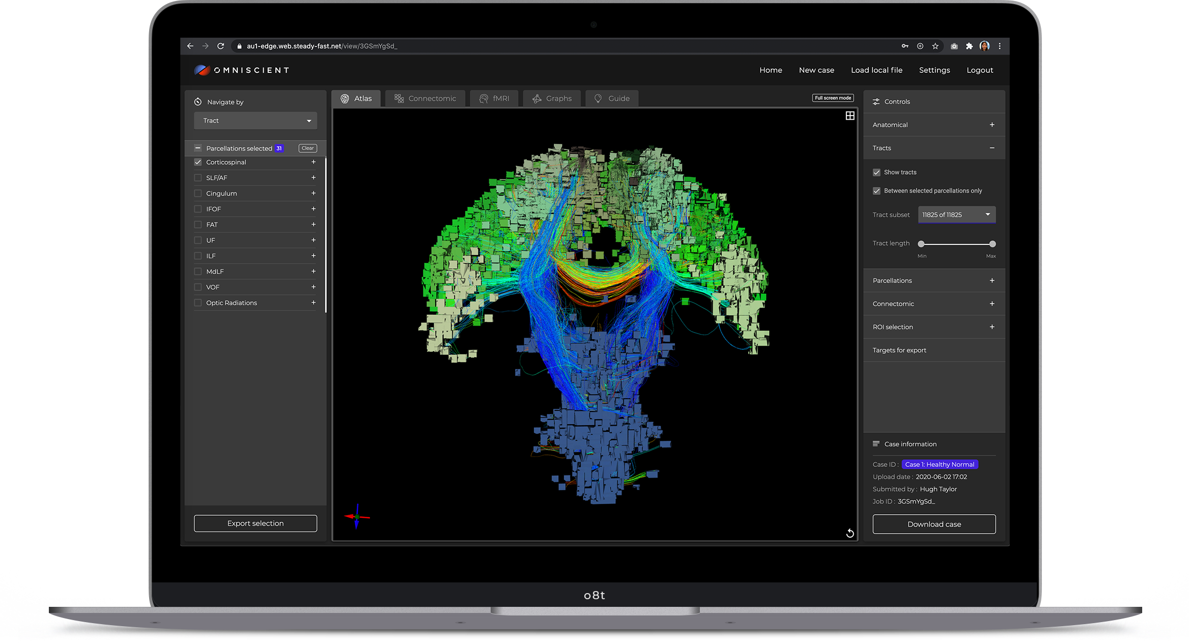Click the camera extension icon
The width and height of the screenshot is (1189, 643).
(x=954, y=46)
